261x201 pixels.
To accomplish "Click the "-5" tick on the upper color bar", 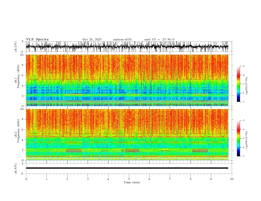I will (x=243, y=84).
